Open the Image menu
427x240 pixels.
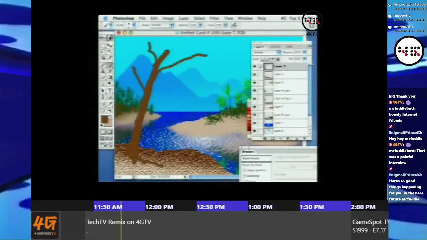point(168,18)
